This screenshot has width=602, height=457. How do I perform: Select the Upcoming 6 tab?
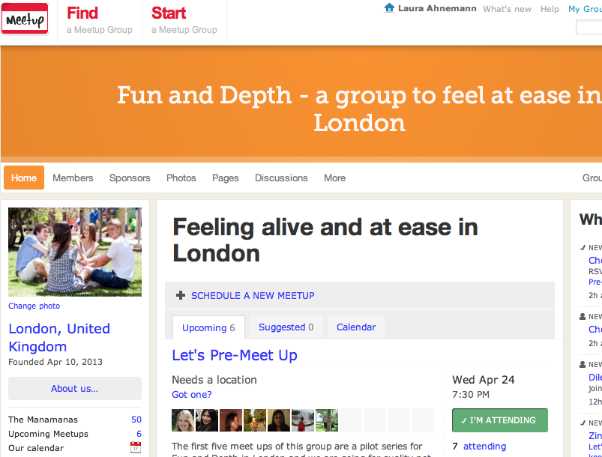point(208,327)
